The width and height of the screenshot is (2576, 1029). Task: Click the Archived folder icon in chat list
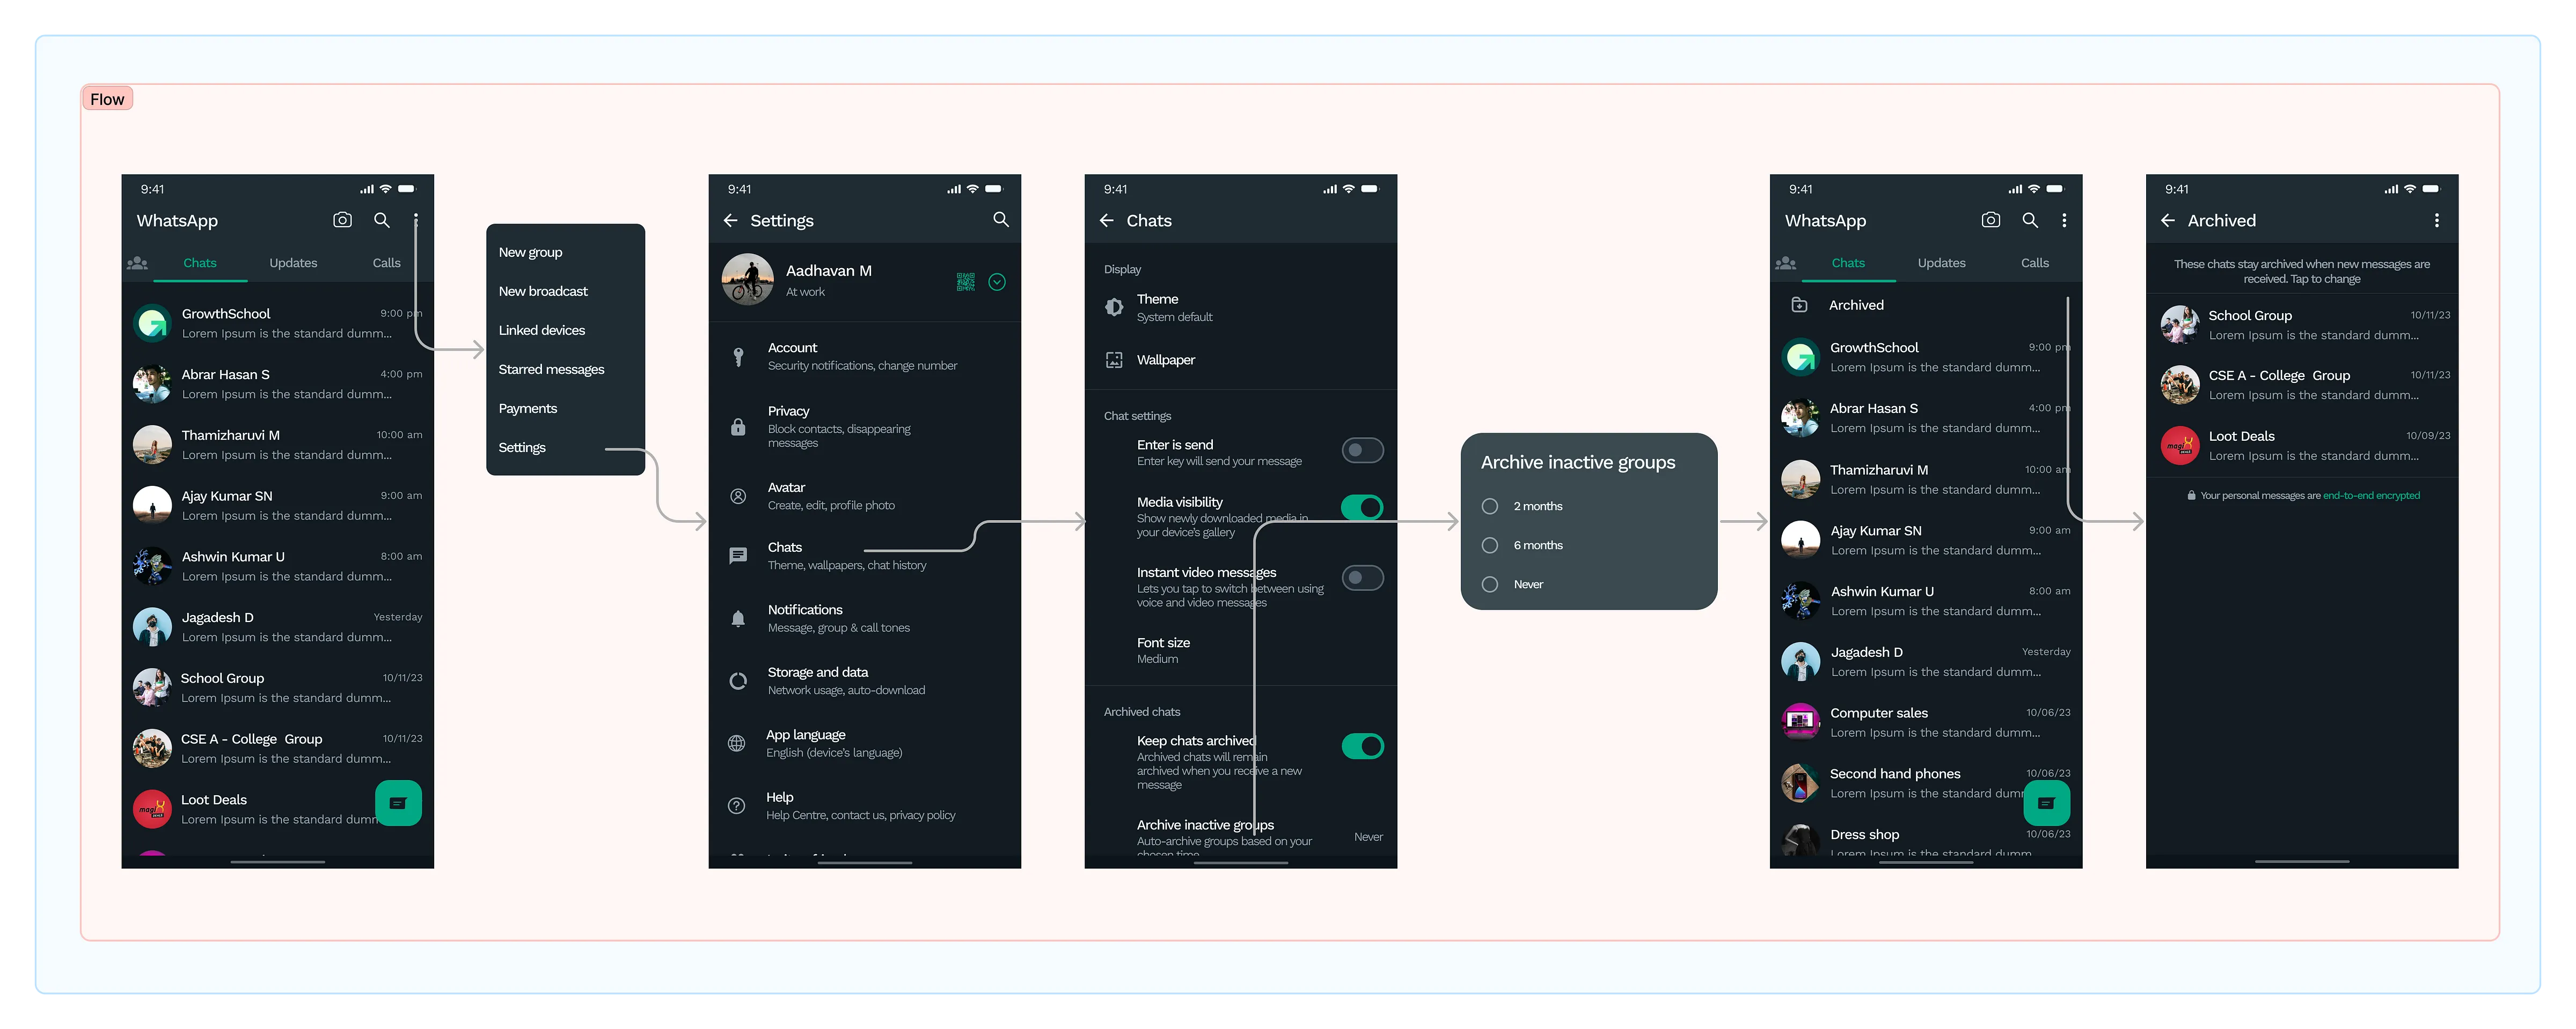pos(1799,305)
